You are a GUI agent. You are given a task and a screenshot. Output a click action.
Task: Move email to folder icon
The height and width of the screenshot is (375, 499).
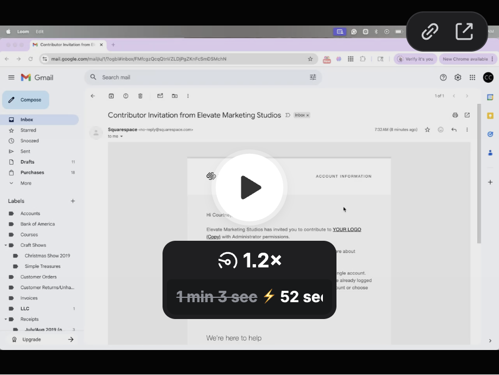coord(174,96)
